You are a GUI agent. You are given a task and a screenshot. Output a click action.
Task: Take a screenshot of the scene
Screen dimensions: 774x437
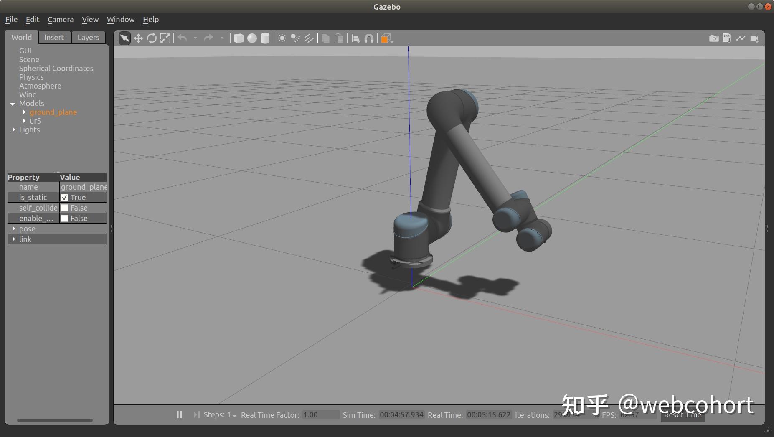pos(713,38)
